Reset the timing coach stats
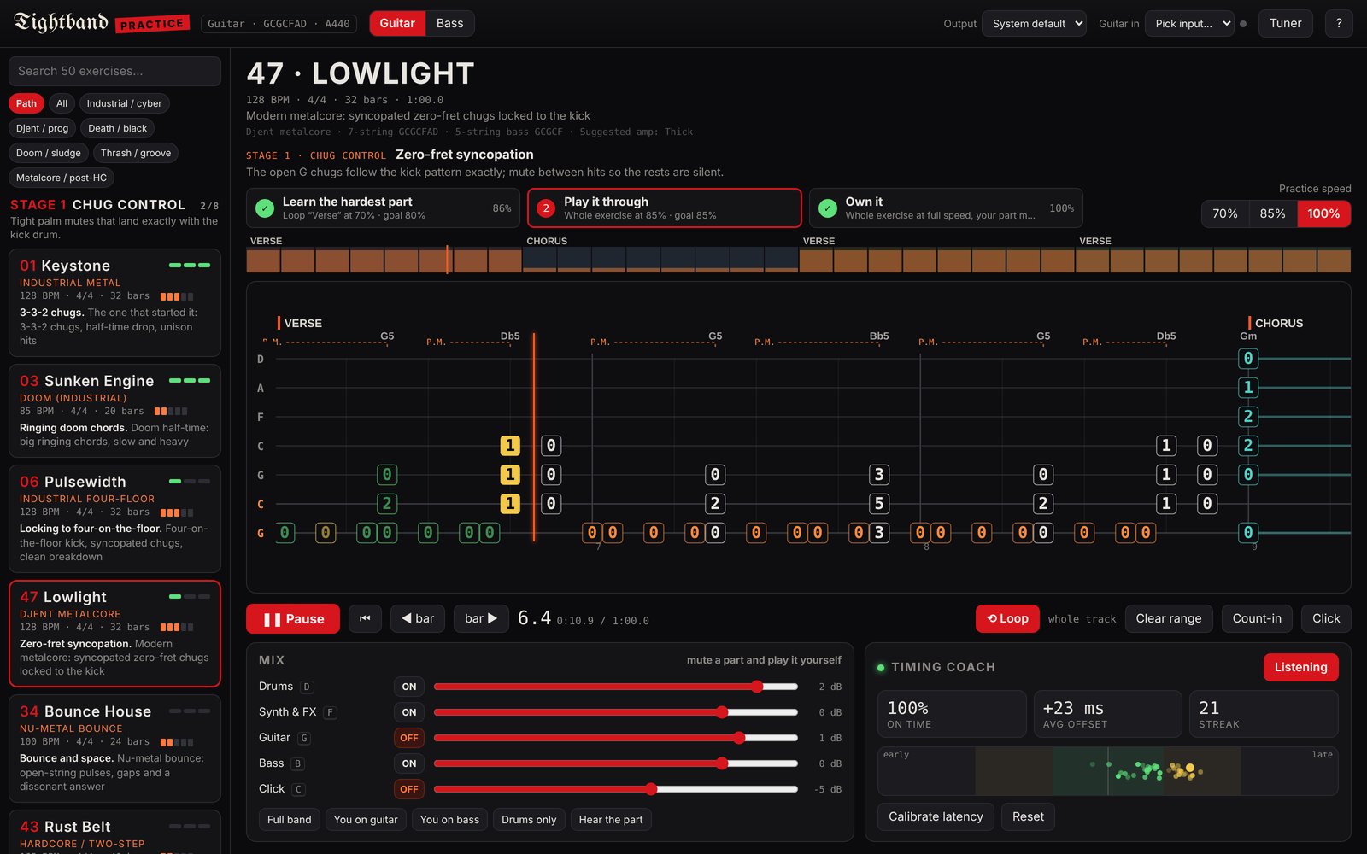The image size is (1367, 854). (1028, 816)
